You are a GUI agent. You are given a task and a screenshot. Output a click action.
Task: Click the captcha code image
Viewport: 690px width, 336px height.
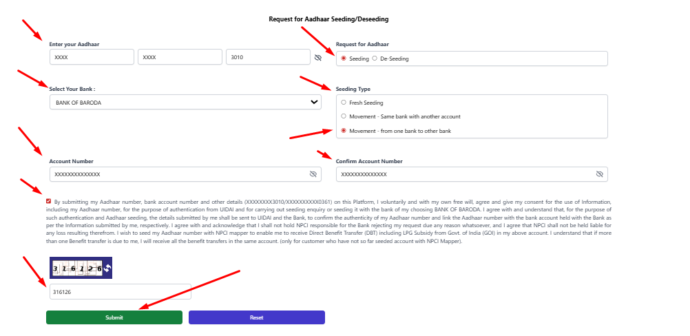point(76,268)
